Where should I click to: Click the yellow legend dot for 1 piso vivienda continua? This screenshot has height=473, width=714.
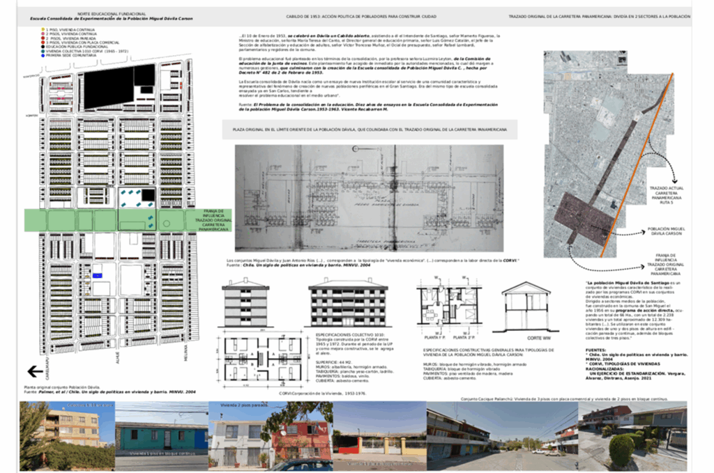pyautogui.click(x=43, y=29)
